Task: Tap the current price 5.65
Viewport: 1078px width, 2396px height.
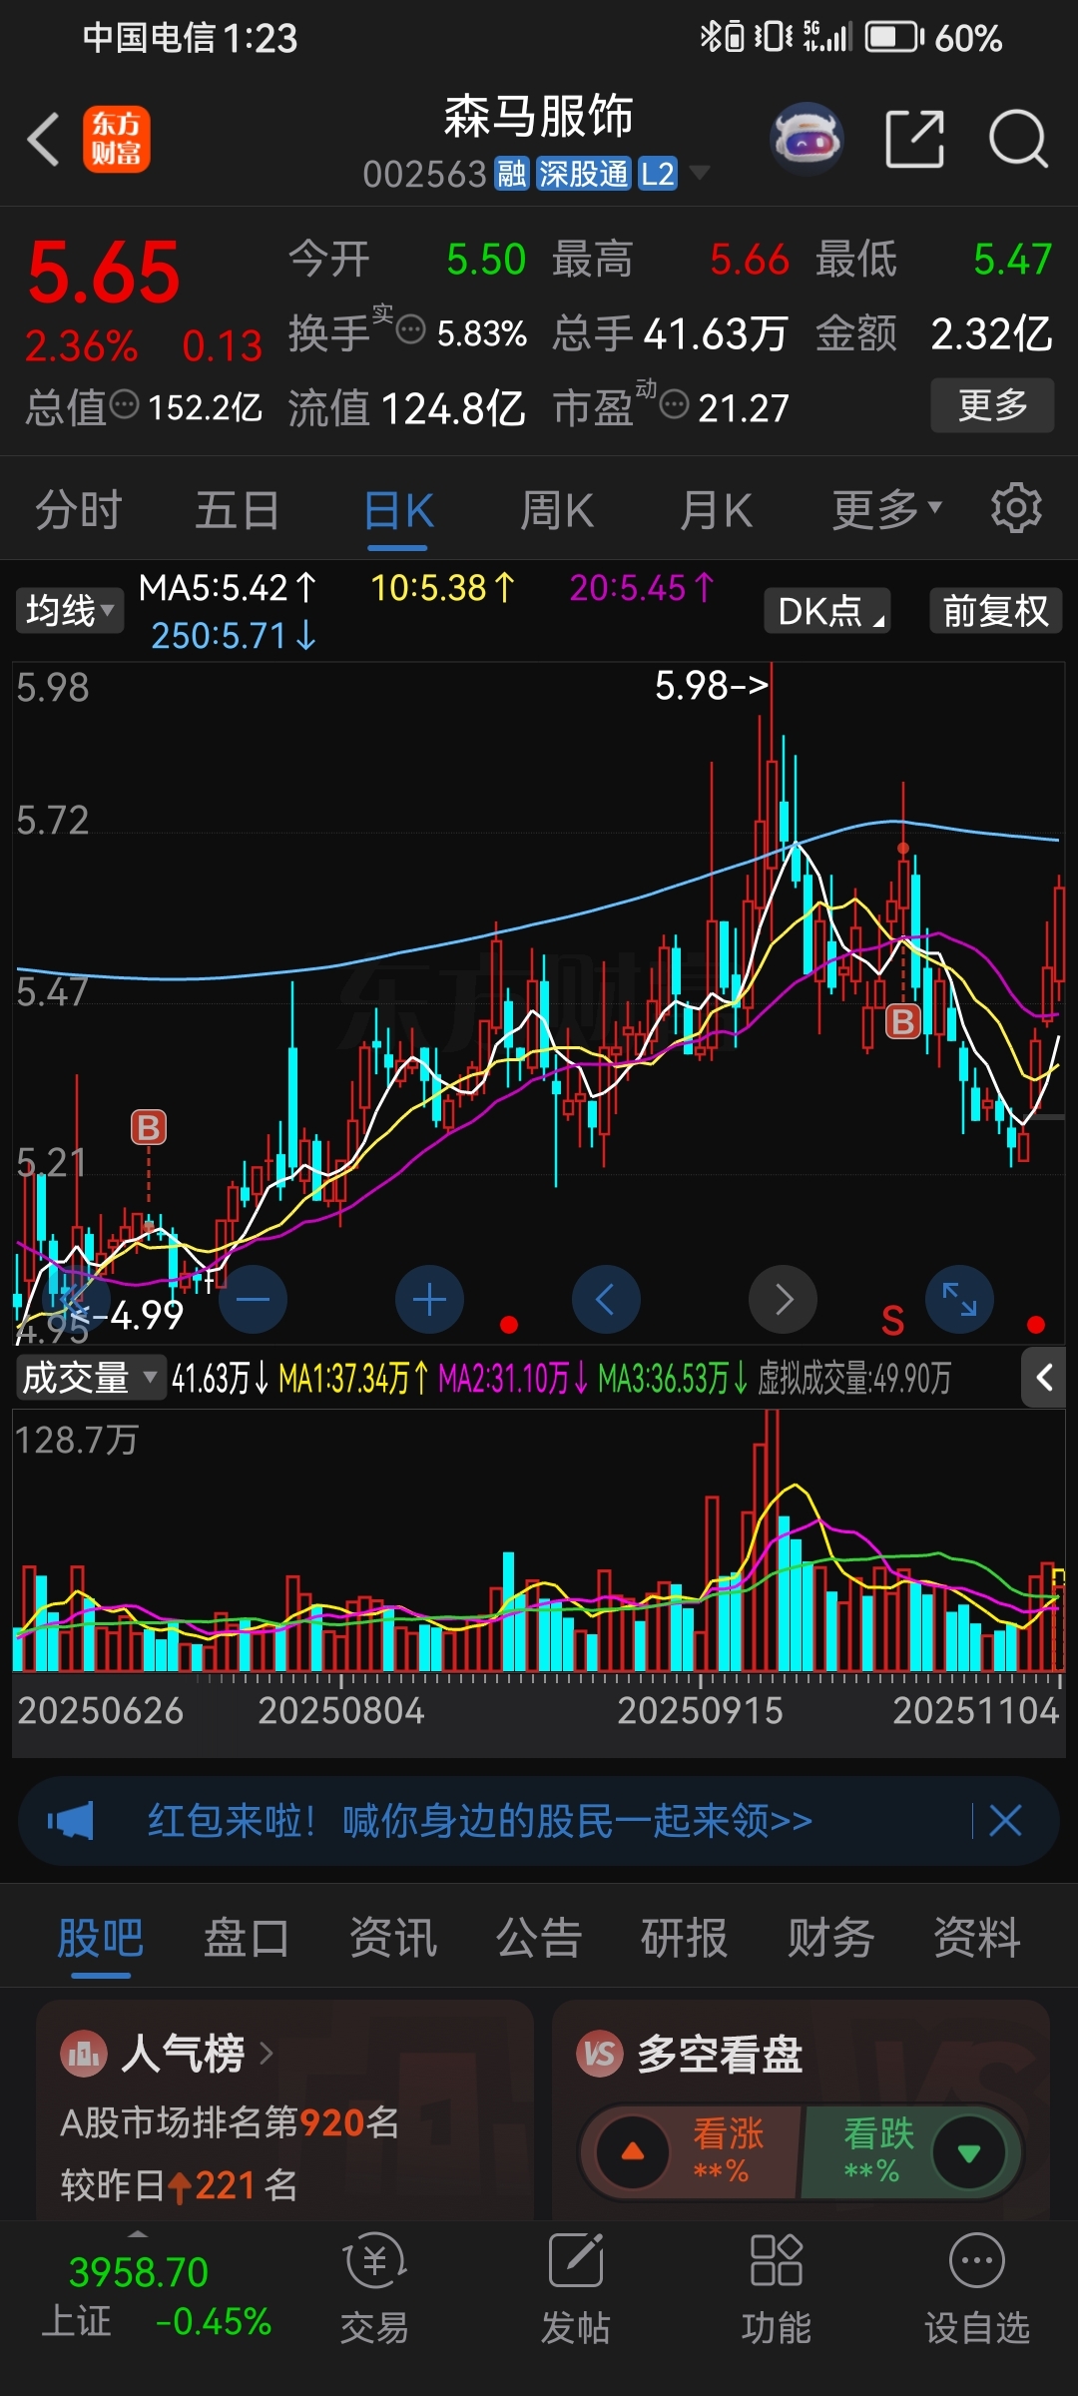Action: [x=104, y=273]
